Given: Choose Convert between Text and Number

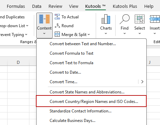Looking at the screenshot, I should coord(91,44).
